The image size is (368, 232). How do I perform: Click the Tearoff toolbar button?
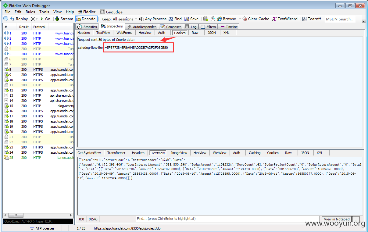point(312,19)
